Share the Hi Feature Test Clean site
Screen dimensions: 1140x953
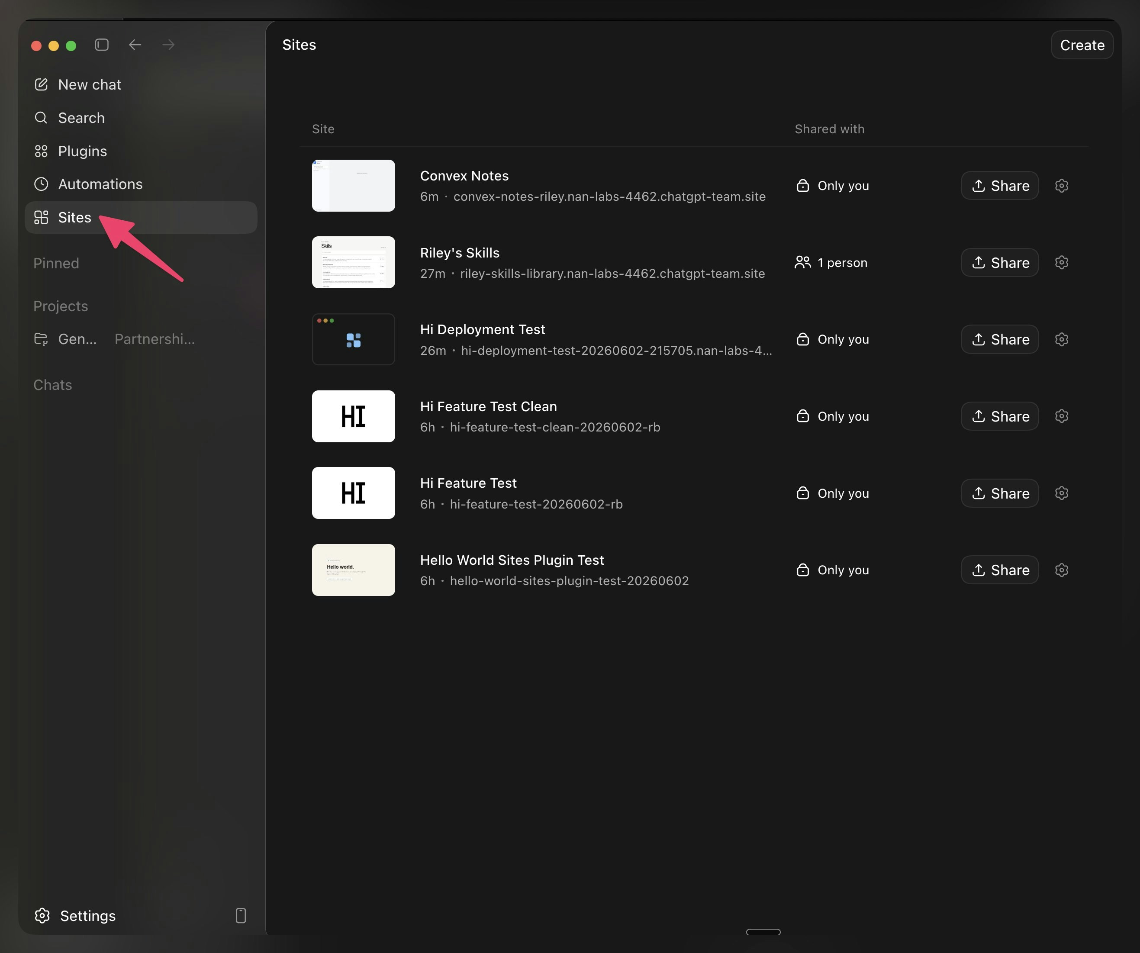pyautogui.click(x=1000, y=416)
